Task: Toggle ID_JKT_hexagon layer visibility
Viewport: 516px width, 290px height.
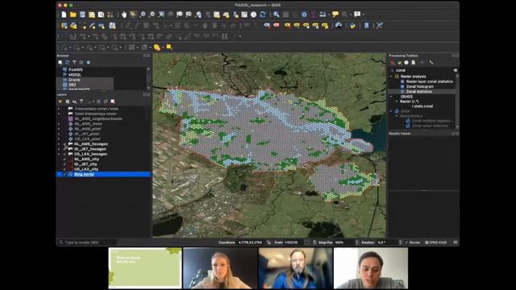Action: point(64,149)
